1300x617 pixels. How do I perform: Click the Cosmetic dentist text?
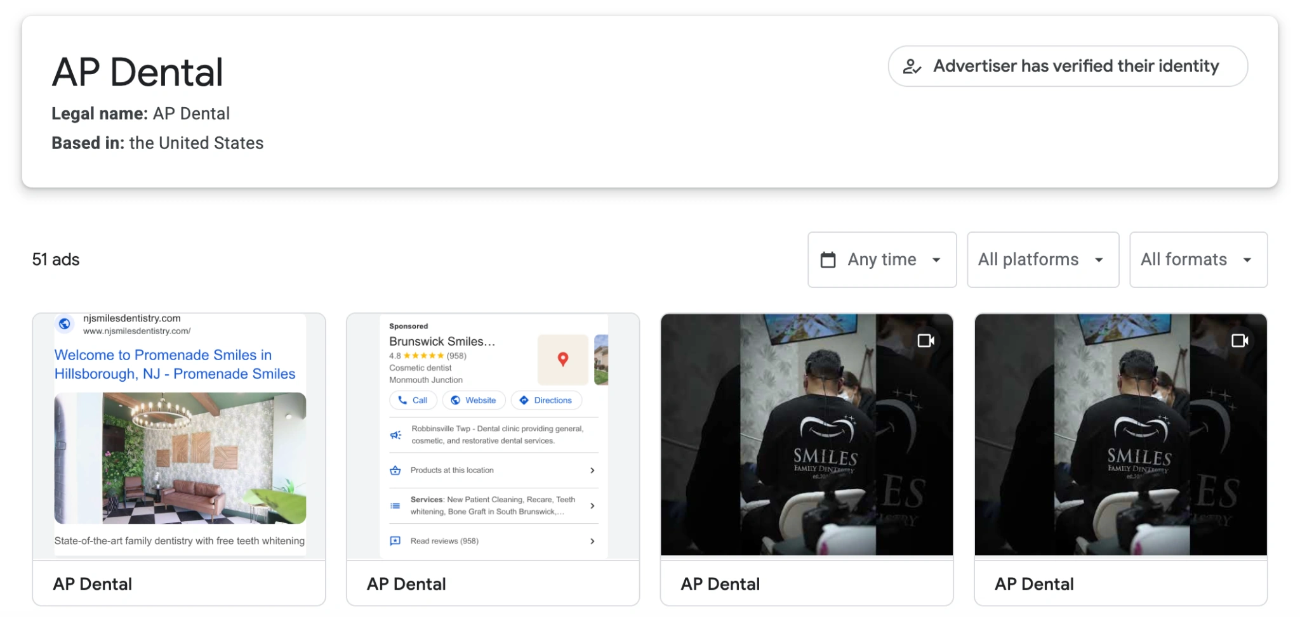tap(420, 368)
